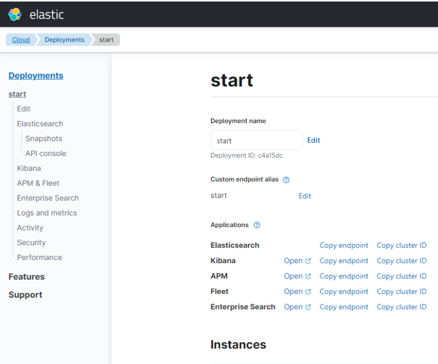
Task: Open Snapshots in sidebar
Action: tap(44, 138)
